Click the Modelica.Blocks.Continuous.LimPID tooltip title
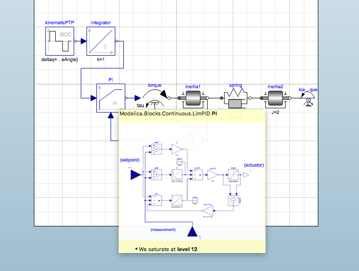Screen dimensions: 359x271 click(168, 113)
